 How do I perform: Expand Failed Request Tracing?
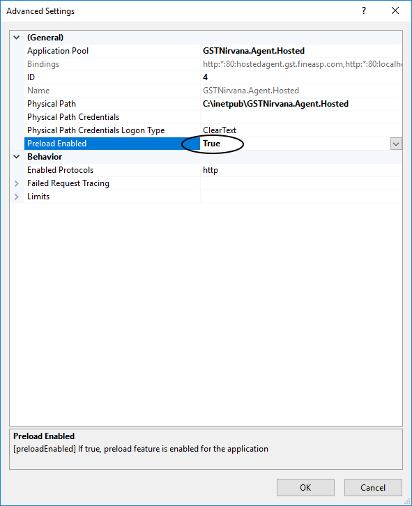tap(17, 183)
